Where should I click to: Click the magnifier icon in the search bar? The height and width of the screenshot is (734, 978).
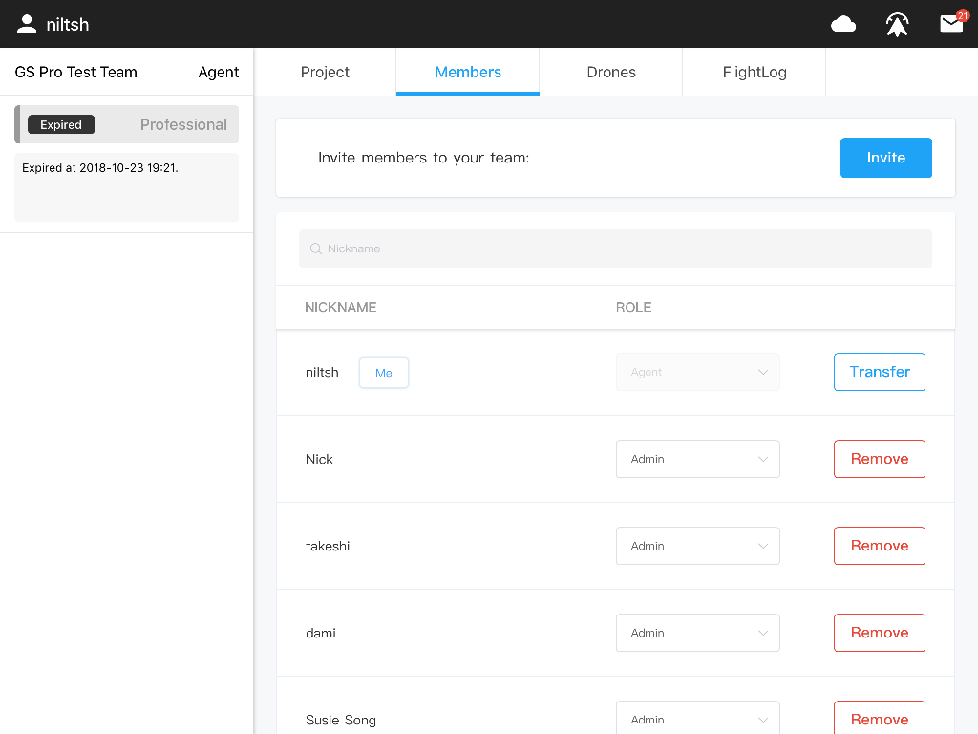coord(316,248)
